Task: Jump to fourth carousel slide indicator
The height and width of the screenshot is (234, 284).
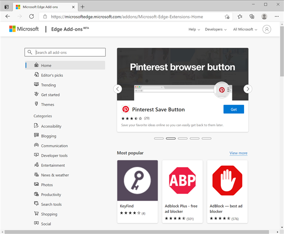Action: [195, 138]
